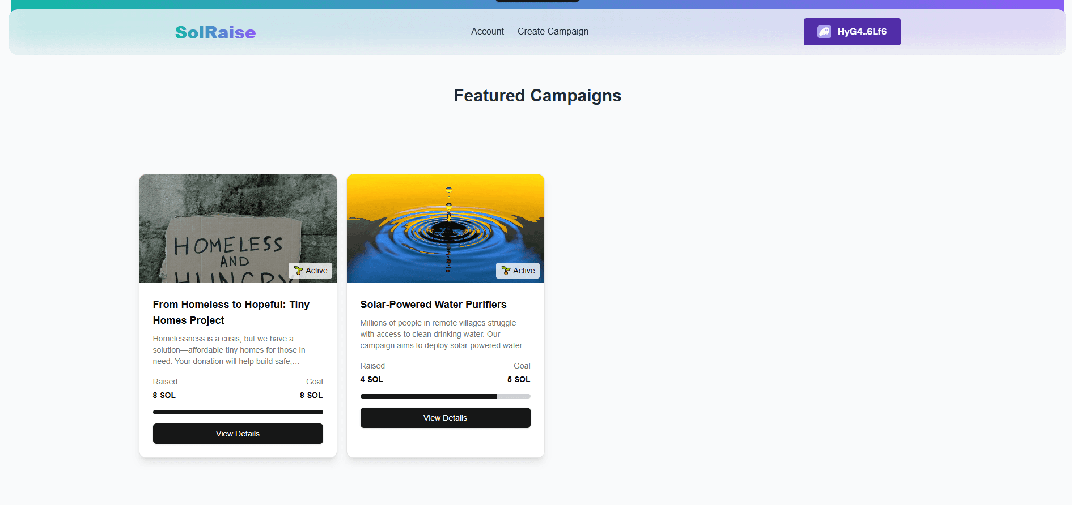
Task: Click the HyG4..6Lf6 wallet button
Action: click(x=852, y=32)
